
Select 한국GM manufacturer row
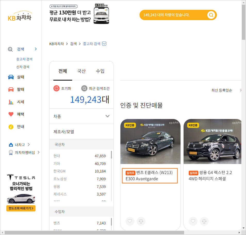(79, 171)
